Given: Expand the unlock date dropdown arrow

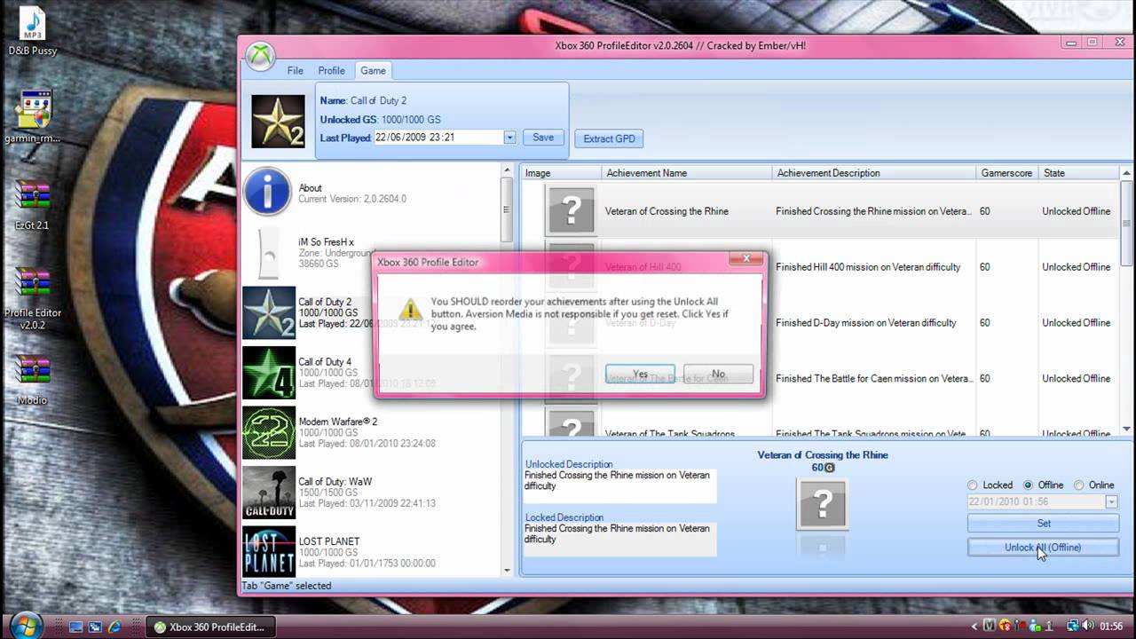Looking at the screenshot, I should [1111, 502].
